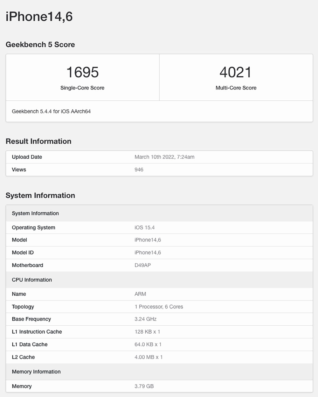Select the March 10th 2022, 7:24am value

(x=164, y=157)
